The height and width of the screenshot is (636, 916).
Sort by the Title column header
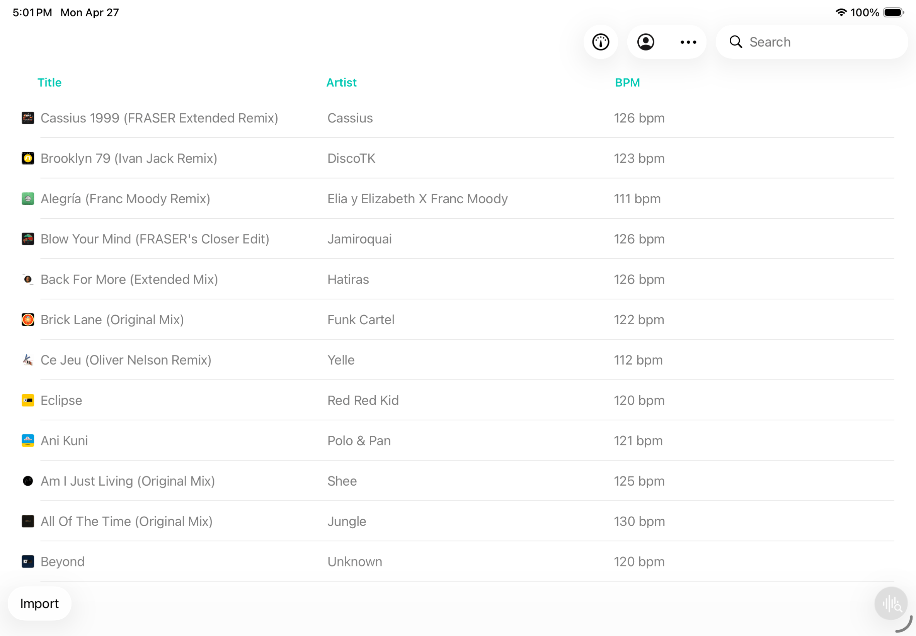tap(49, 82)
